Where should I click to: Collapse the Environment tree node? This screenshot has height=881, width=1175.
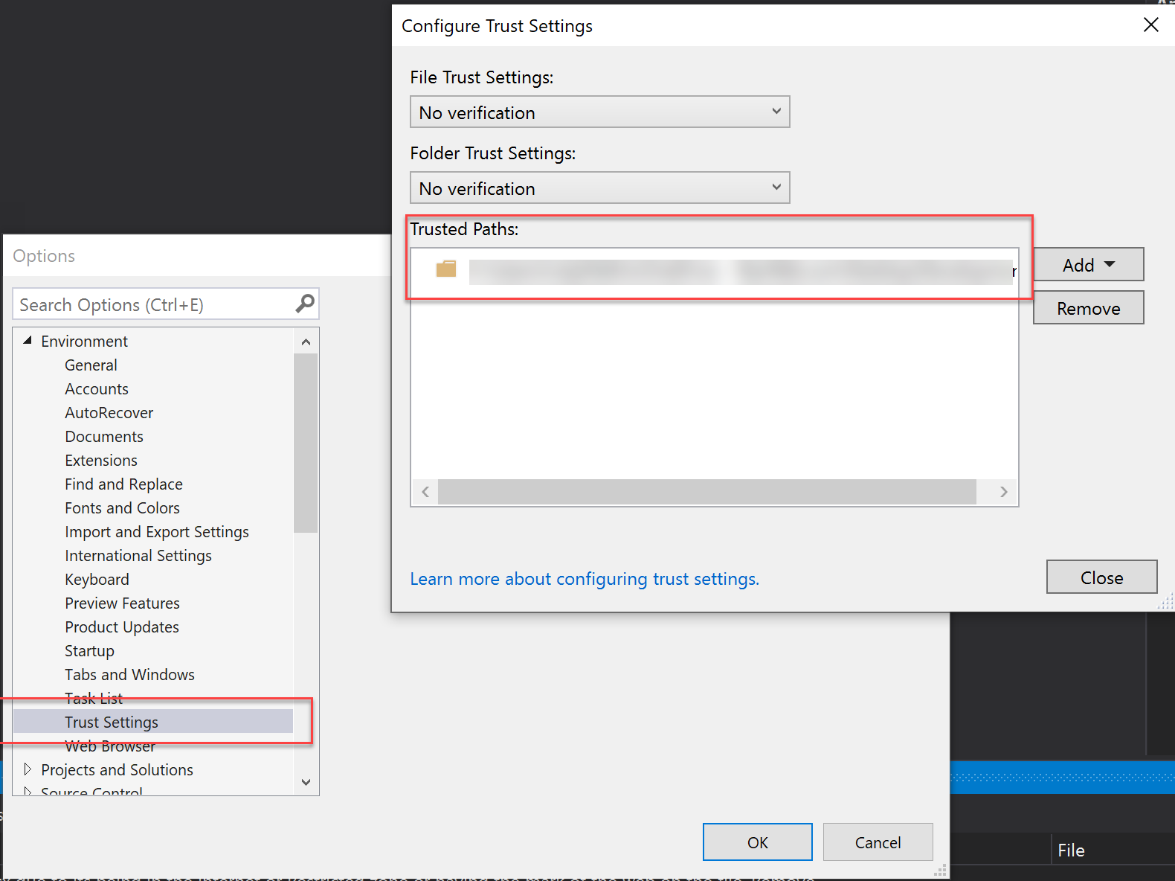tap(28, 341)
